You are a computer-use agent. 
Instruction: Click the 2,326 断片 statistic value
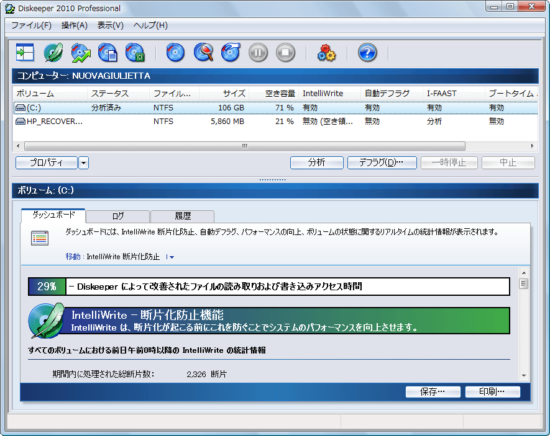pyautogui.click(x=206, y=375)
